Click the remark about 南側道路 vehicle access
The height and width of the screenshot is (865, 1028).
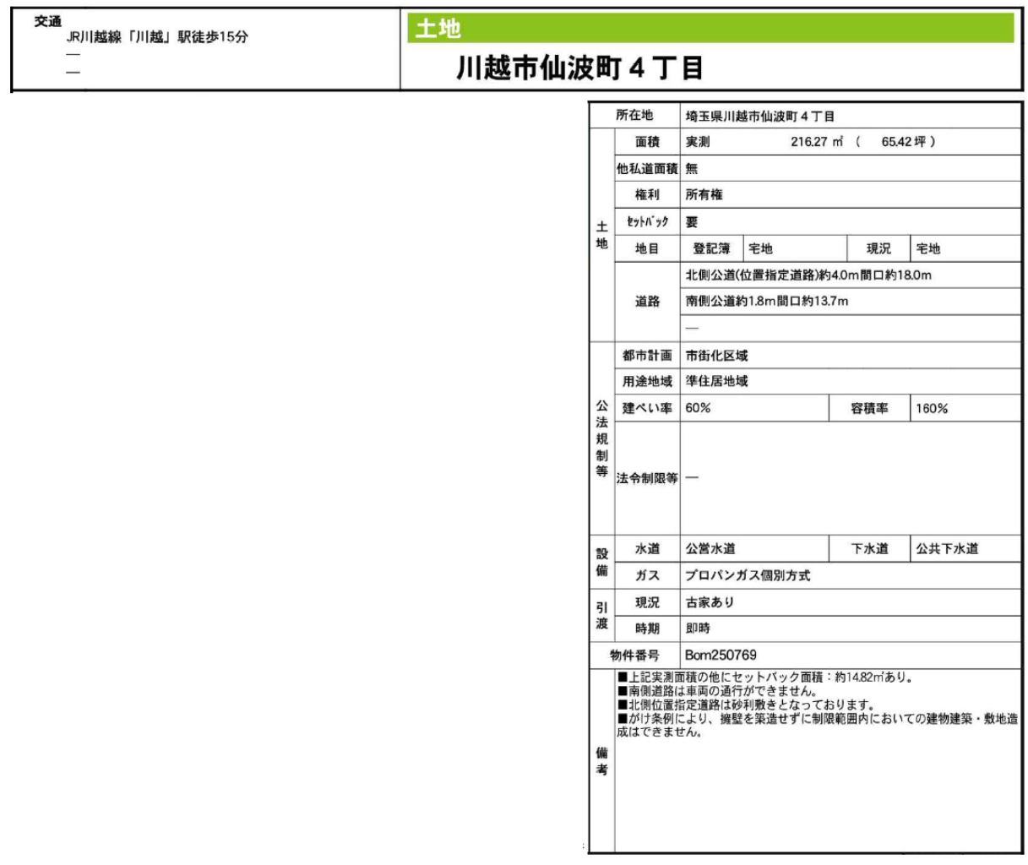click(x=716, y=691)
